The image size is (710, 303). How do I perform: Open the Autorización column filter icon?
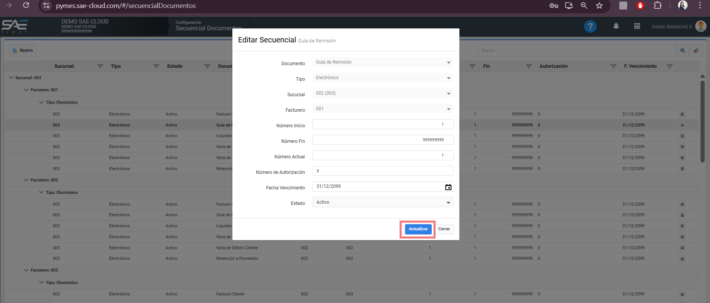click(x=613, y=66)
